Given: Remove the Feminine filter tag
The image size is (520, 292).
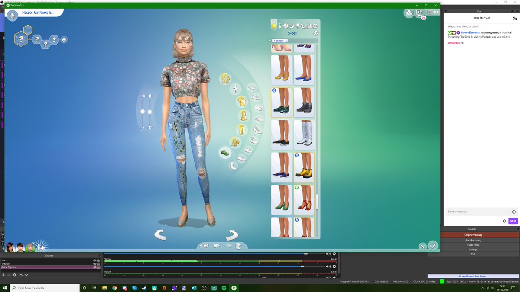Looking at the screenshot, I should 286,41.
